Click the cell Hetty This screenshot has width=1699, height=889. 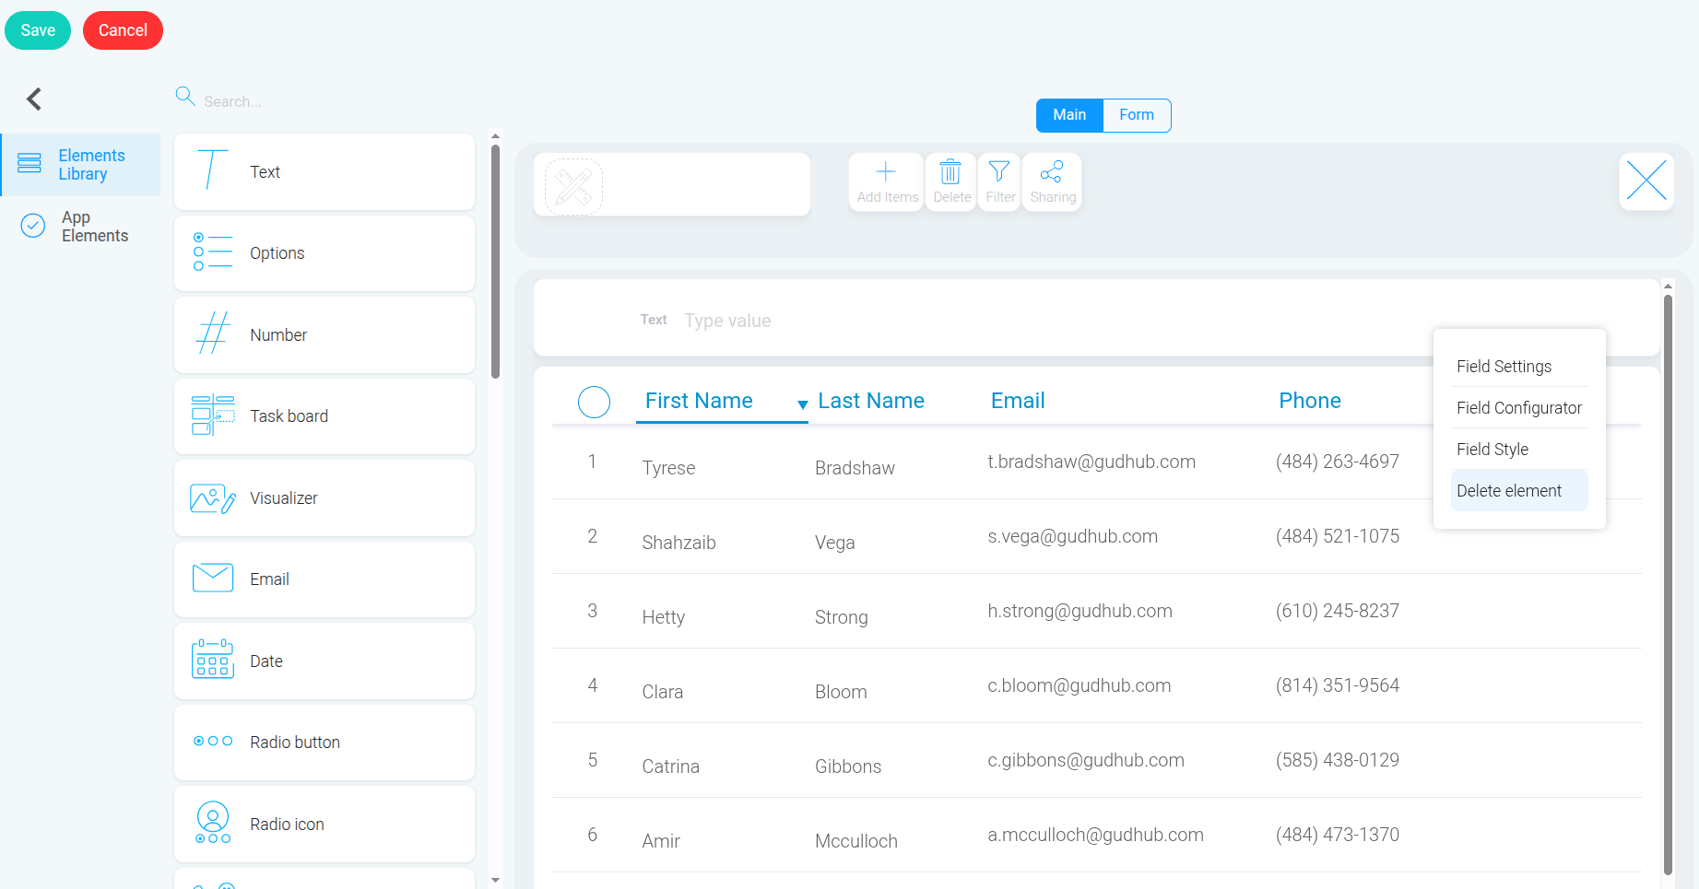[x=663, y=617]
